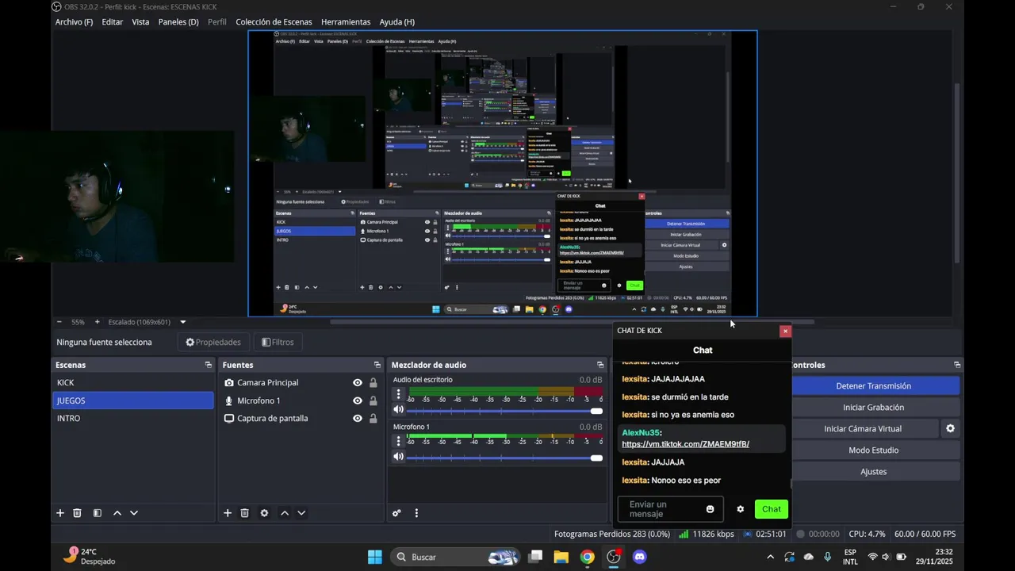
Task: Open Ajustes from Controles panel
Action: (x=874, y=471)
